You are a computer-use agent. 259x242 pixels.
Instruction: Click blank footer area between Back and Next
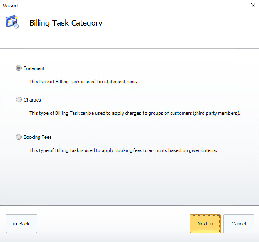(112, 224)
